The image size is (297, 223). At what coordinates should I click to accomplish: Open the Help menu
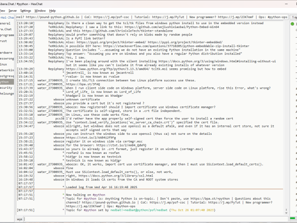52,10
